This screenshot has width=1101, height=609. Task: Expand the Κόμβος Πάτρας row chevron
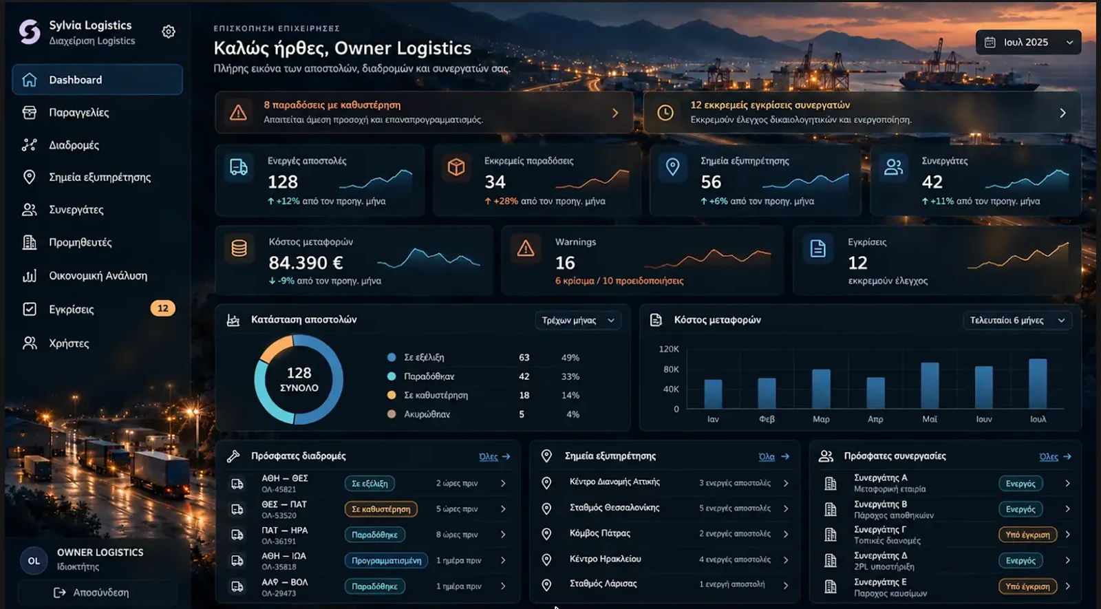pyautogui.click(x=786, y=534)
